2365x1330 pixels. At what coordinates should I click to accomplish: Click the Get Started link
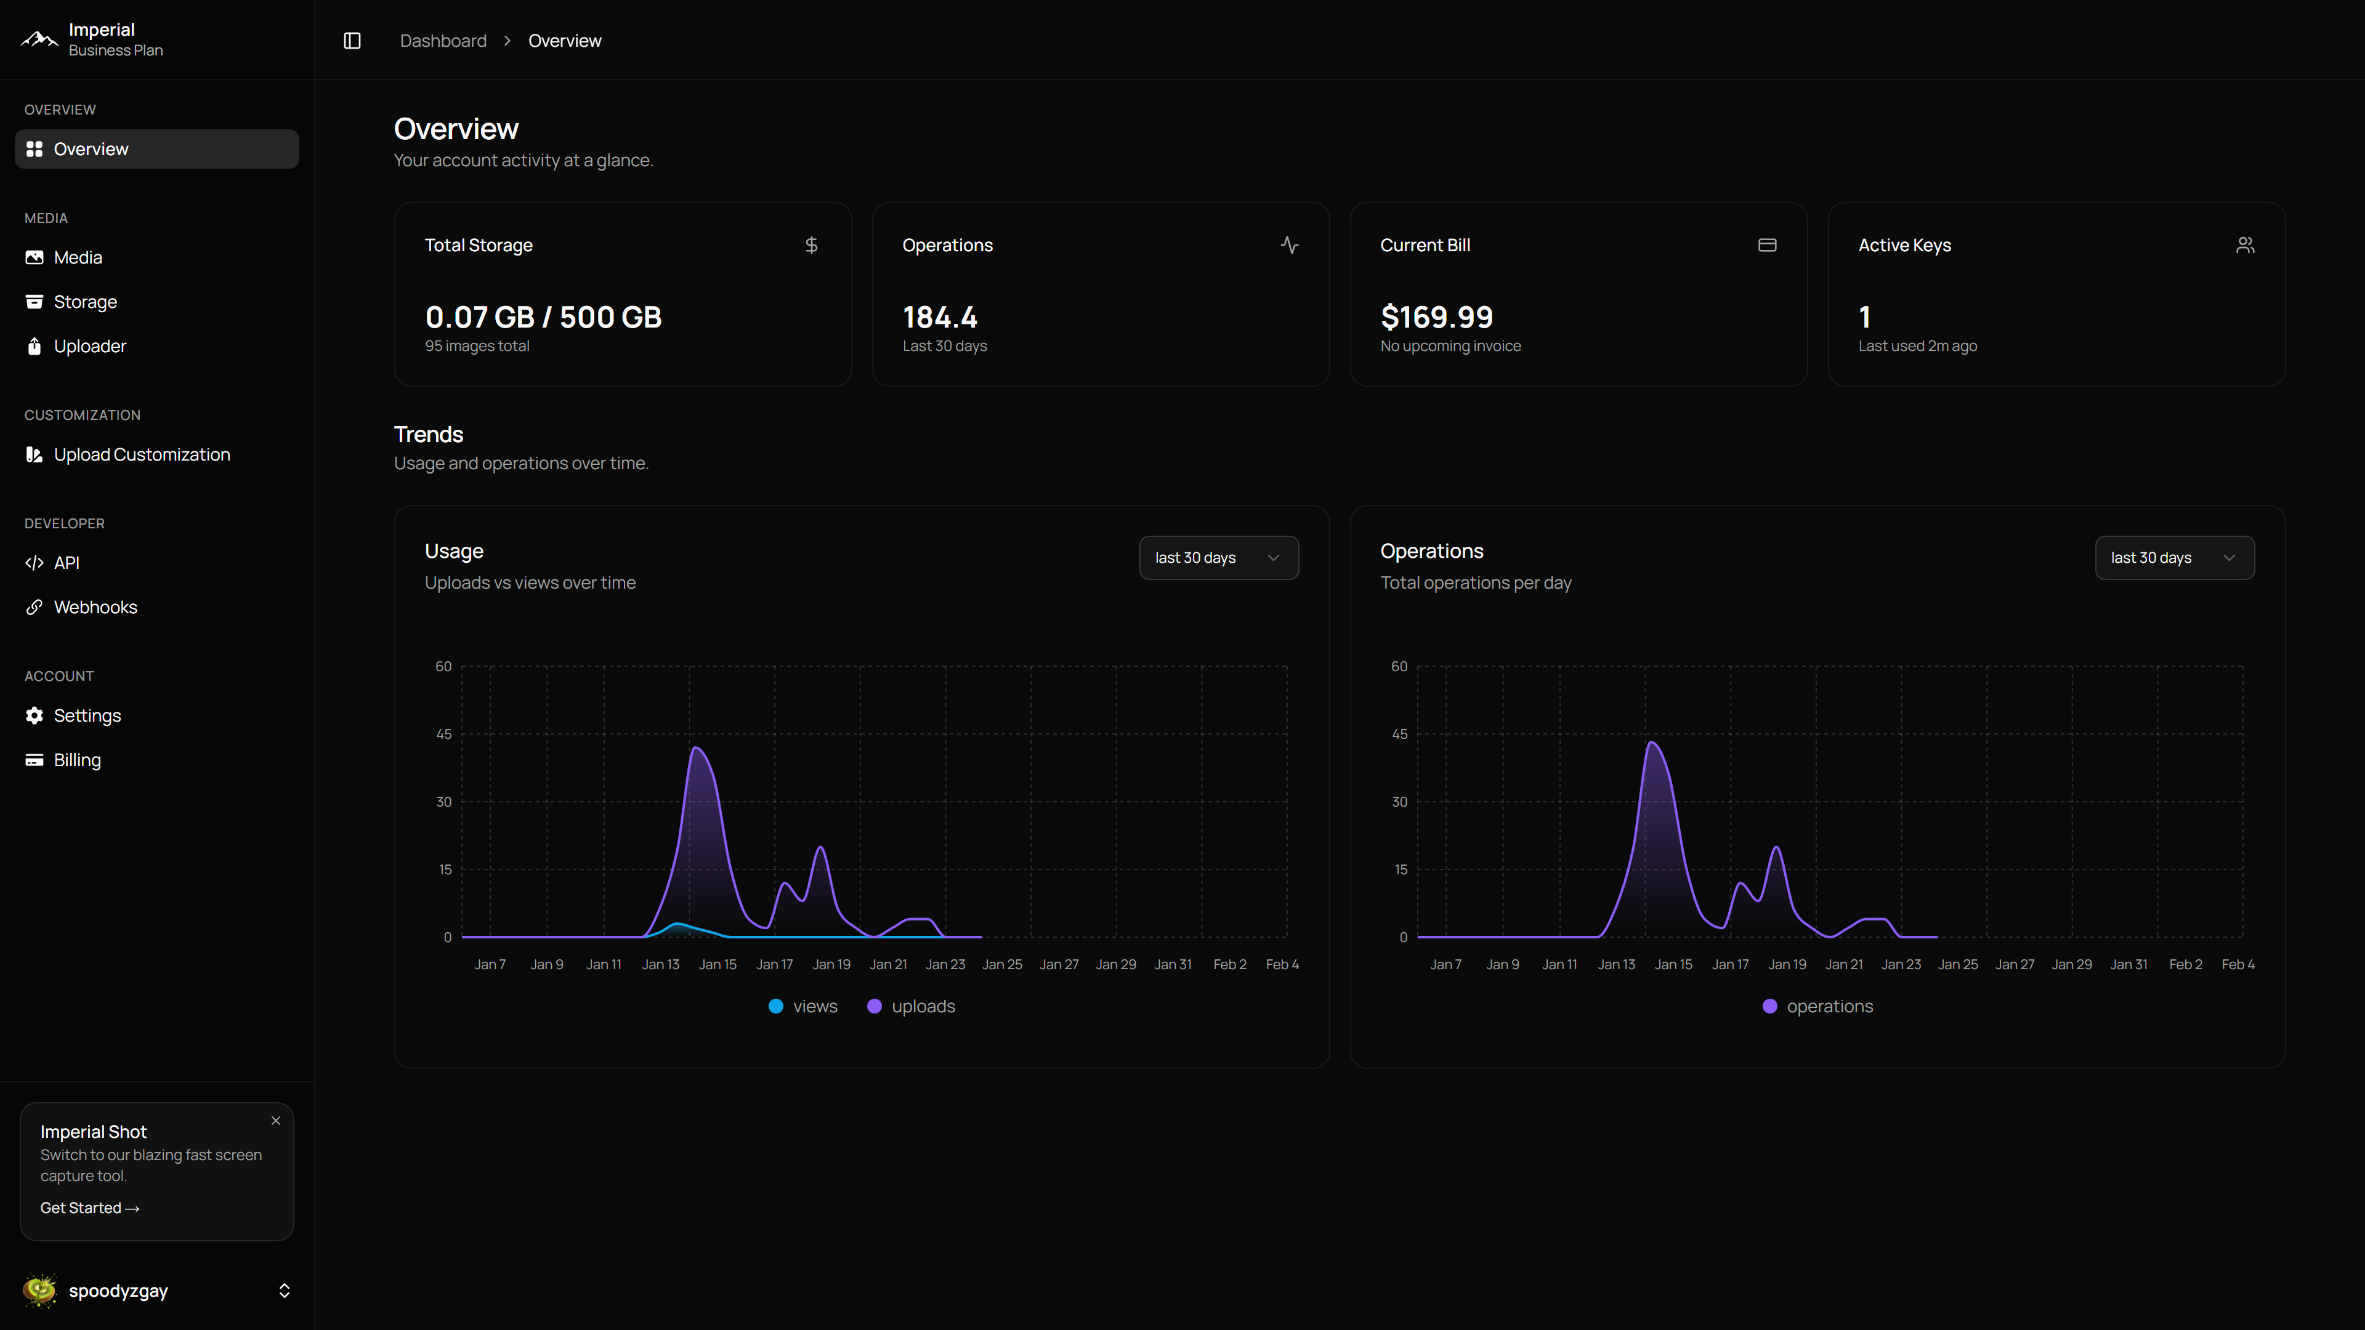tap(89, 1208)
